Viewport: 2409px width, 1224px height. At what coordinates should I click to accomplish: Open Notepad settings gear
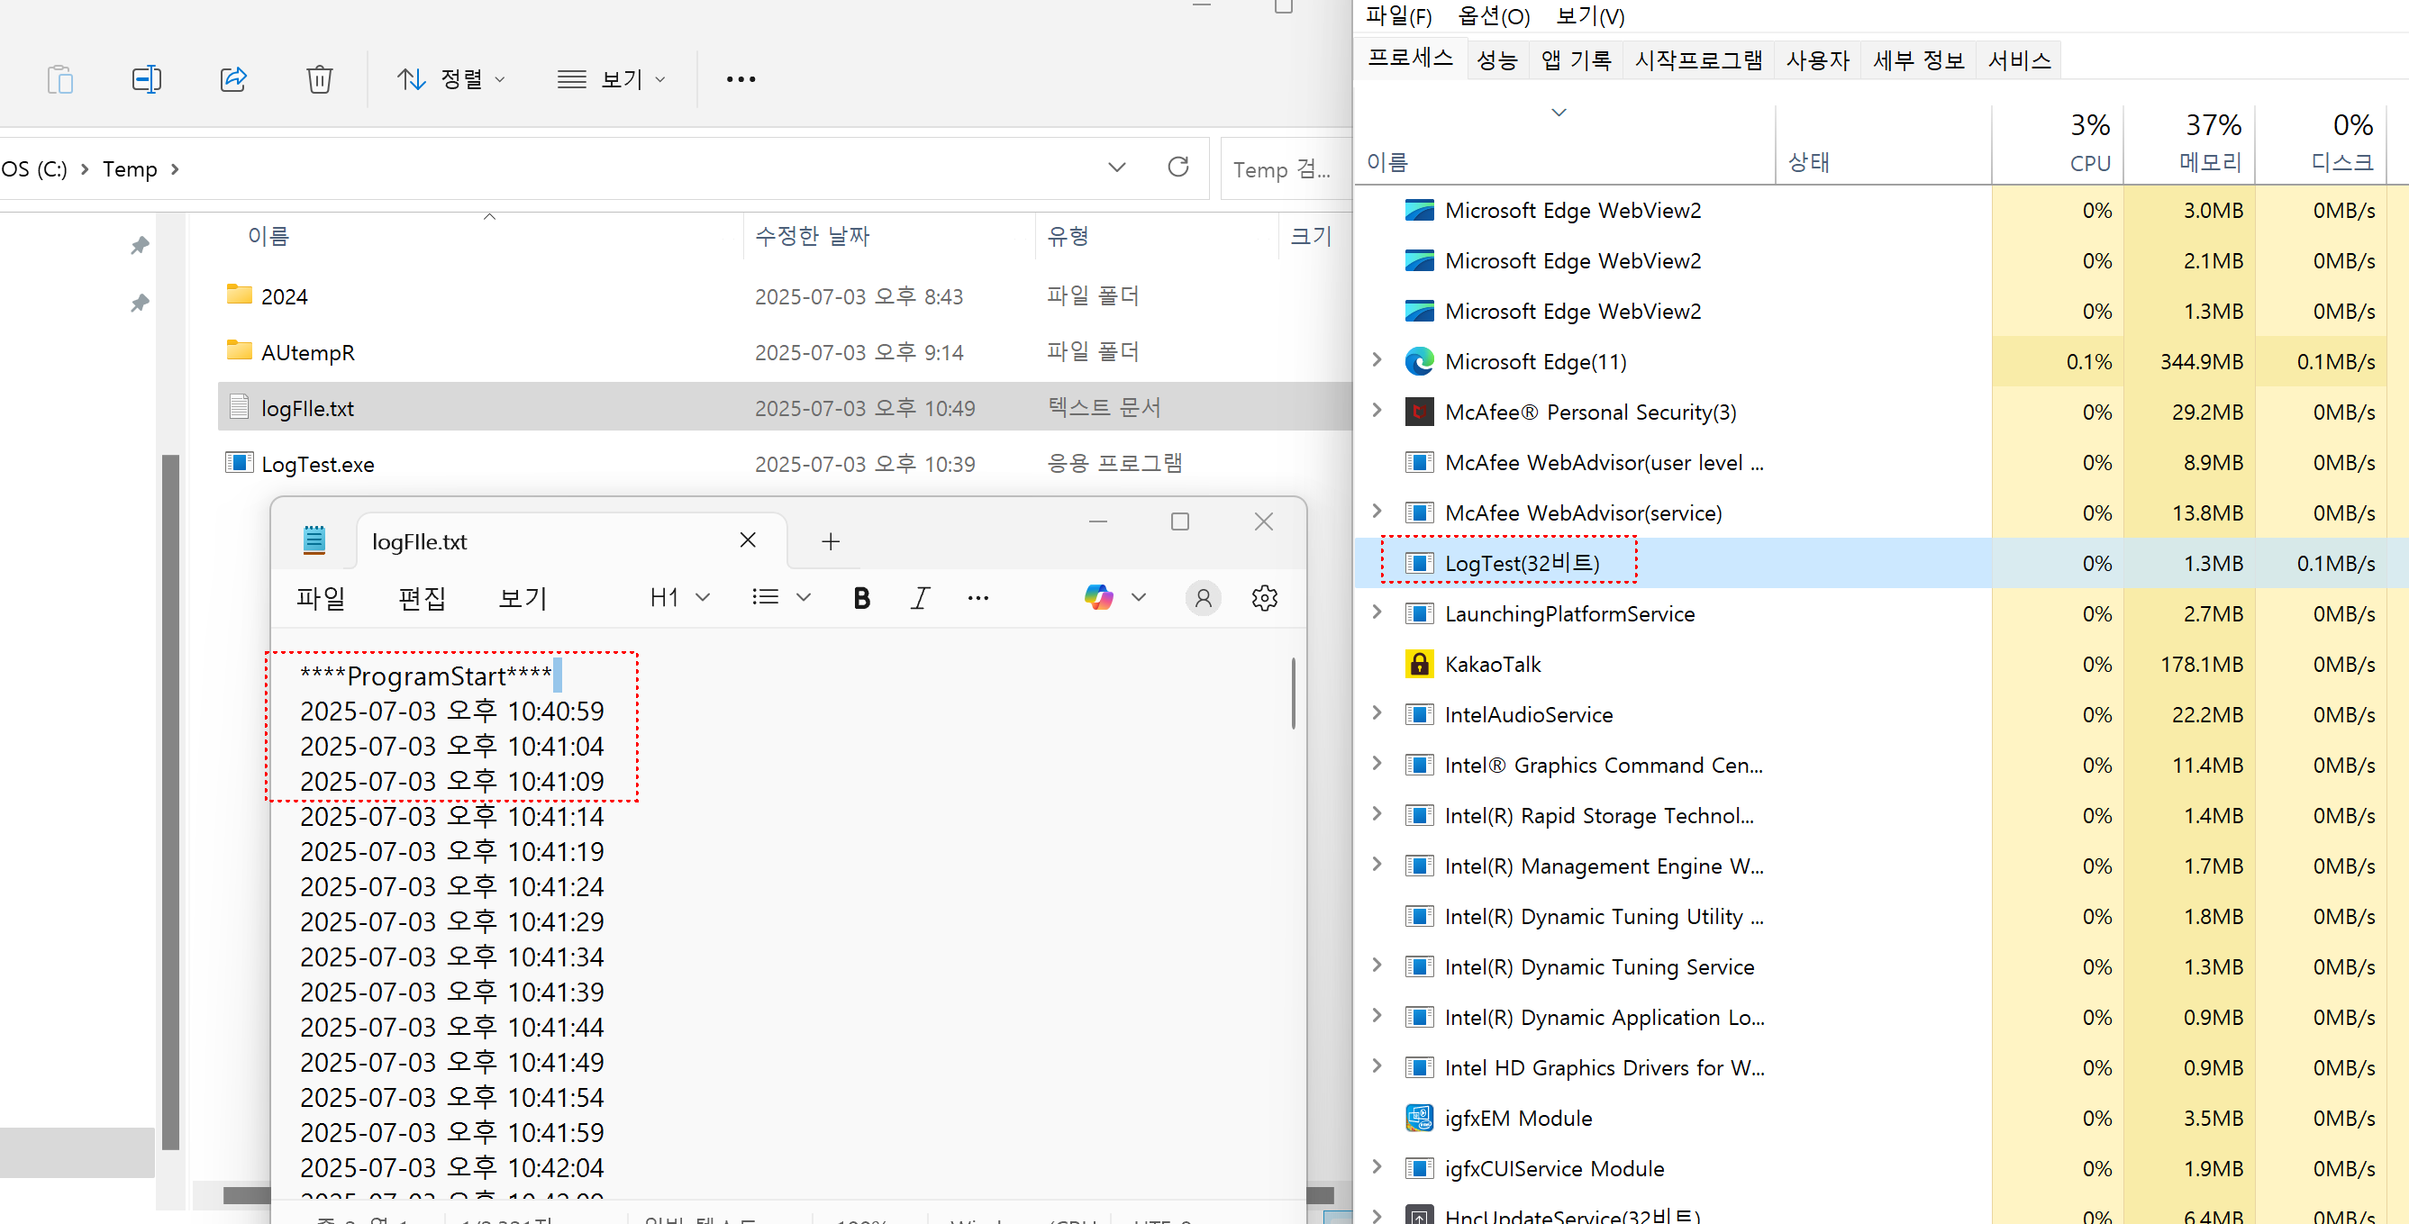click(x=1264, y=597)
